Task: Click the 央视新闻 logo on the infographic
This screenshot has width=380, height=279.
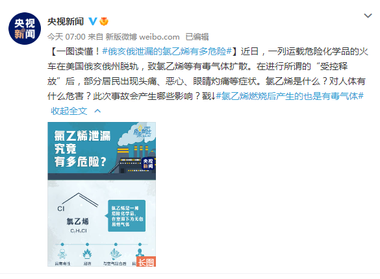Action: tap(148, 164)
